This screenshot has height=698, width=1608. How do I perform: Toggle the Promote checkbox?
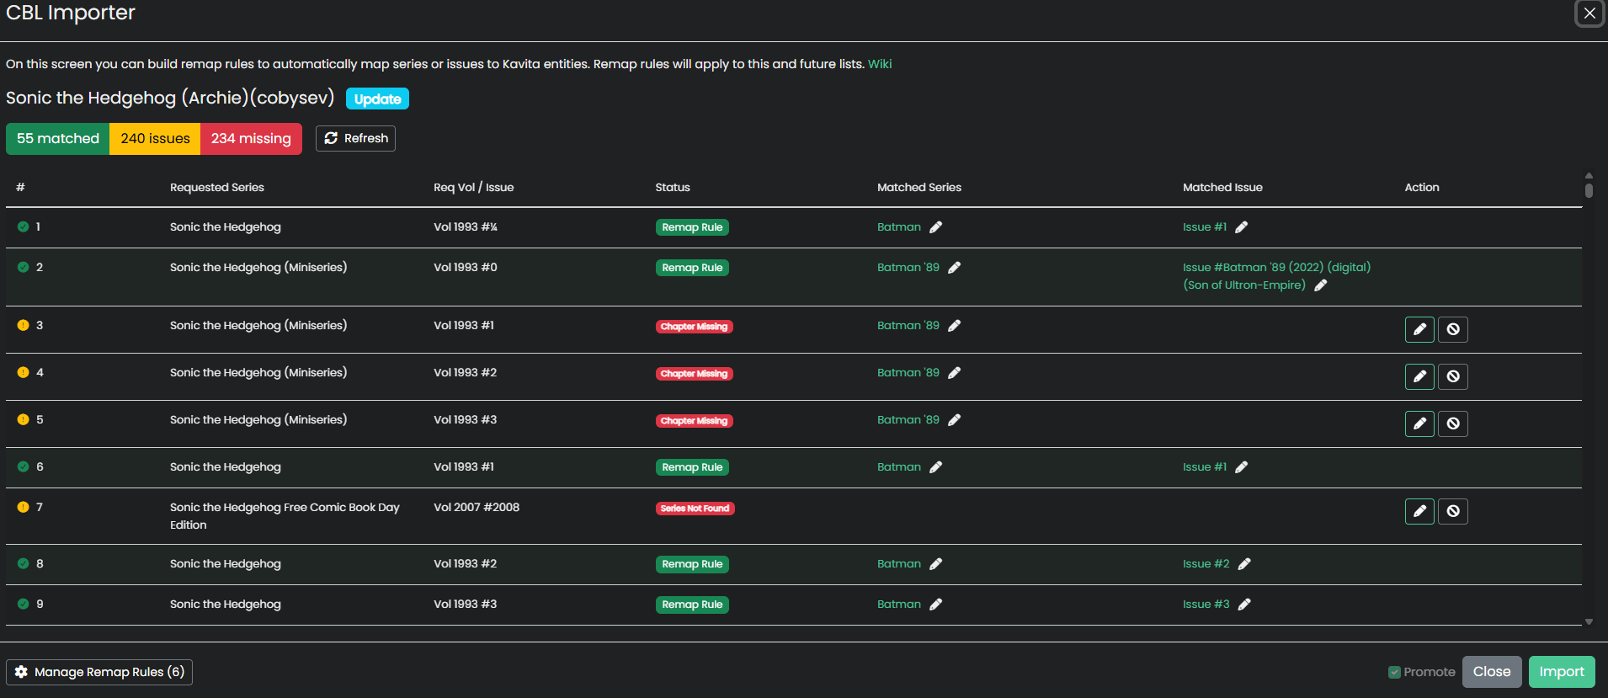click(x=1394, y=672)
